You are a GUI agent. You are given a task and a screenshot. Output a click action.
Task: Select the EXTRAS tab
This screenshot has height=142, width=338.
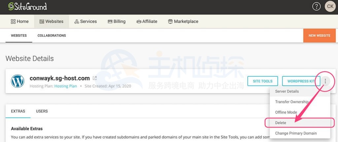coord(18,111)
